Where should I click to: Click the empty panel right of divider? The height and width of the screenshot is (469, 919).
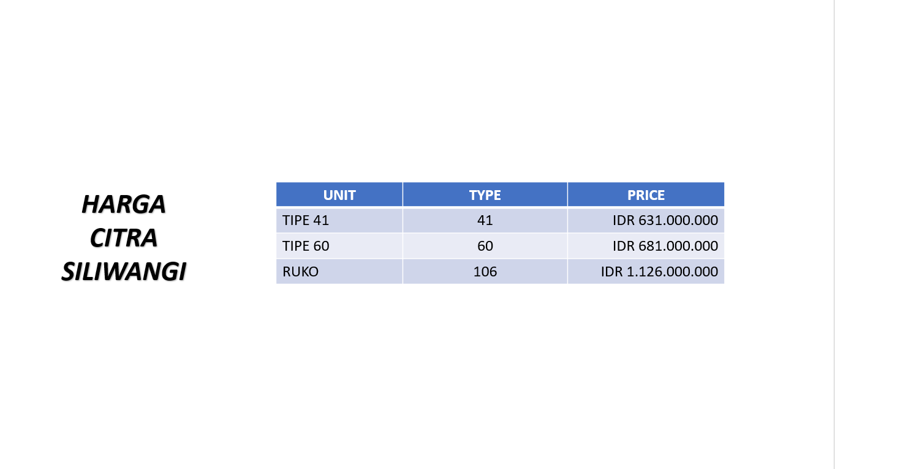tap(877, 234)
